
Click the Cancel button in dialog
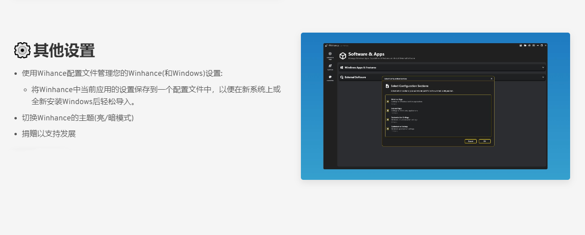471,141
